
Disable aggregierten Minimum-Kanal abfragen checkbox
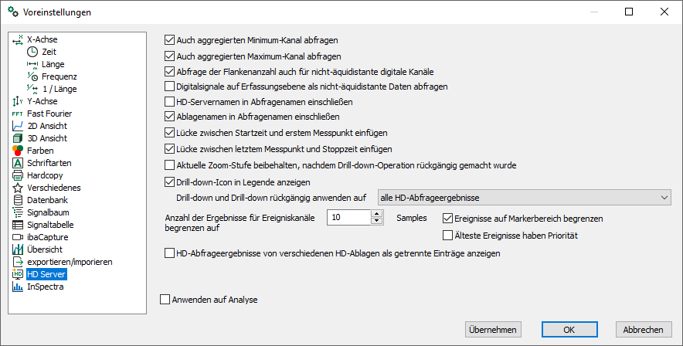tap(169, 40)
